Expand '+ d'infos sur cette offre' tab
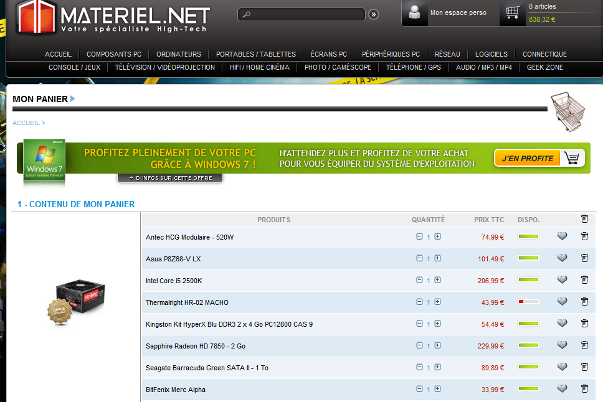603x402 pixels. tap(170, 179)
